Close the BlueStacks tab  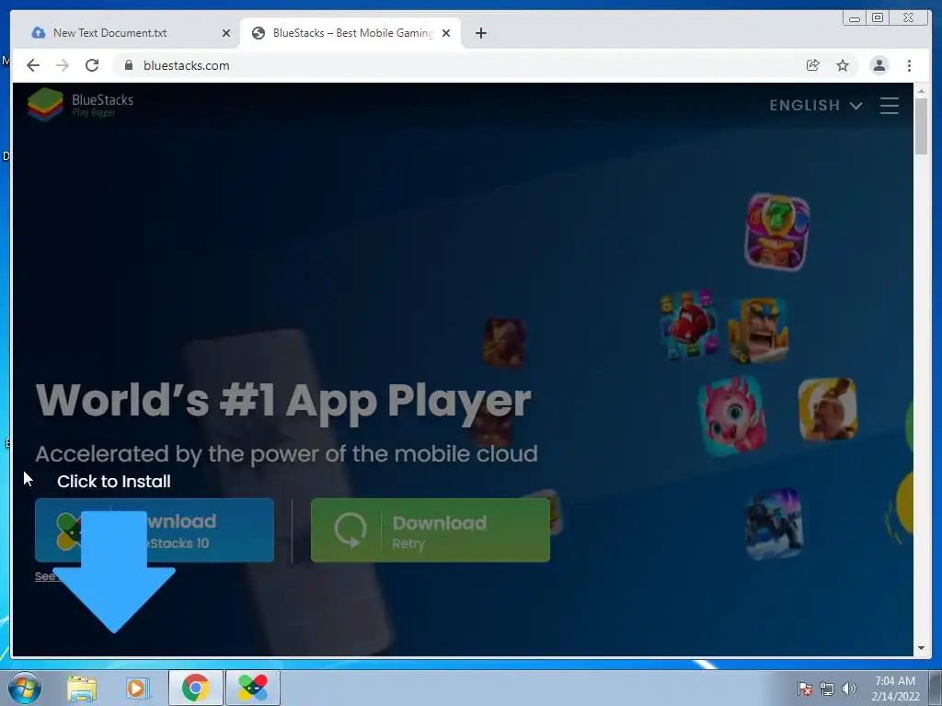click(446, 33)
